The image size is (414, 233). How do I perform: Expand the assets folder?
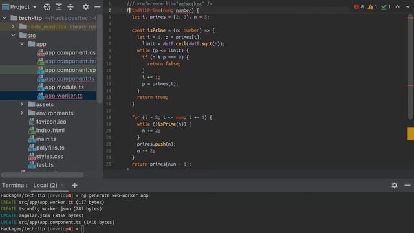[x=22, y=104]
